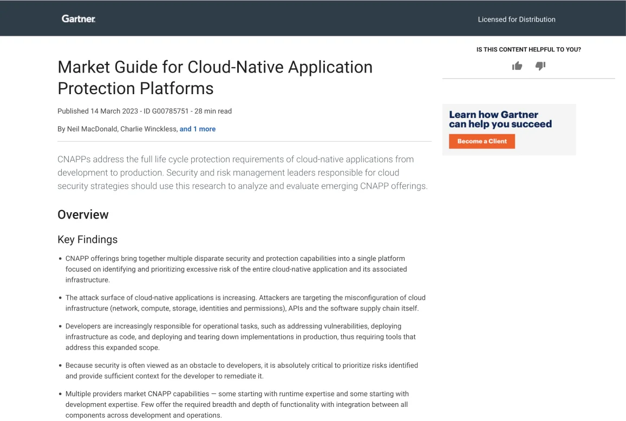This screenshot has width=626, height=421.
Task: Click author name Neil MacDonald
Action: (x=92, y=129)
